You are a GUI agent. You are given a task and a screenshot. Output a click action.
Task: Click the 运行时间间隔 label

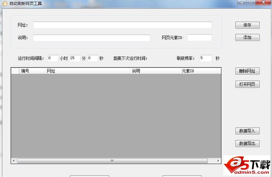31,59
